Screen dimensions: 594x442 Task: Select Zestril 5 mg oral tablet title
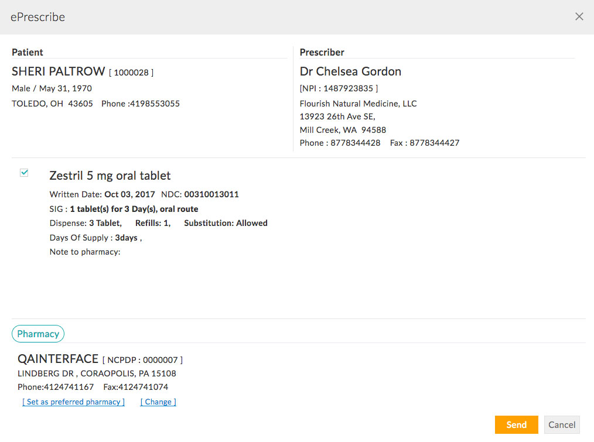(x=110, y=176)
